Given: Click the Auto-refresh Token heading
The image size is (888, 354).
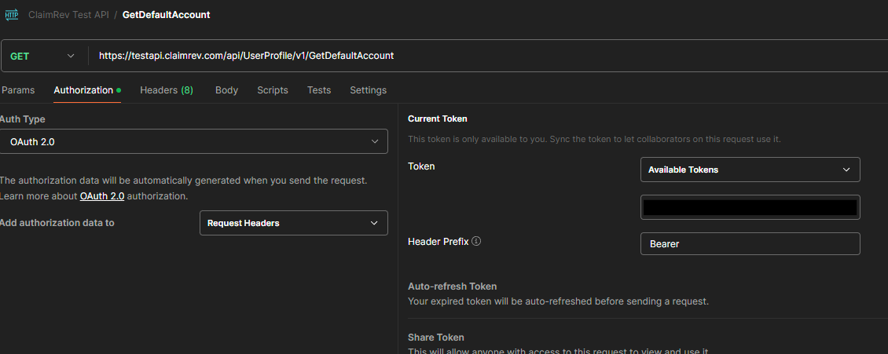Looking at the screenshot, I should (452, 286).
